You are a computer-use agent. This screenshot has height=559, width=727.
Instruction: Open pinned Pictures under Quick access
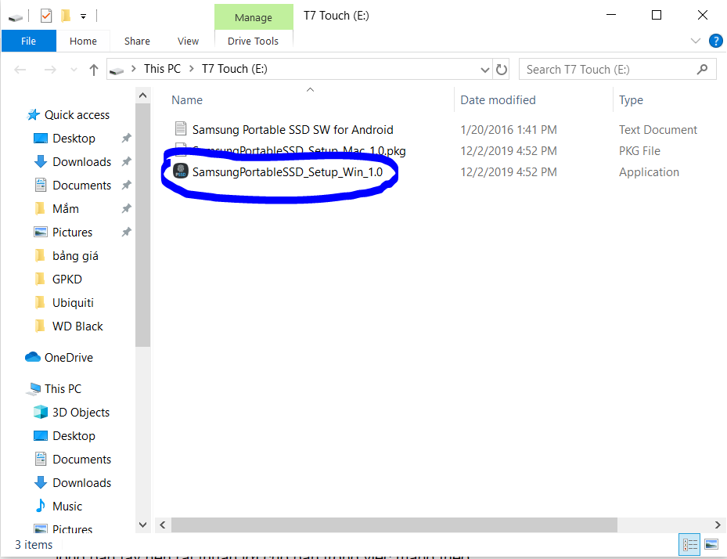72,232
